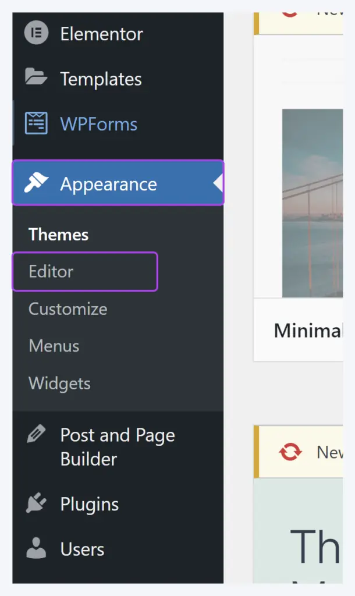Image resolution: width=355 pixels, height=596 pixels.
Task: Click the Templates folder icon
Action: coord(36,76)
